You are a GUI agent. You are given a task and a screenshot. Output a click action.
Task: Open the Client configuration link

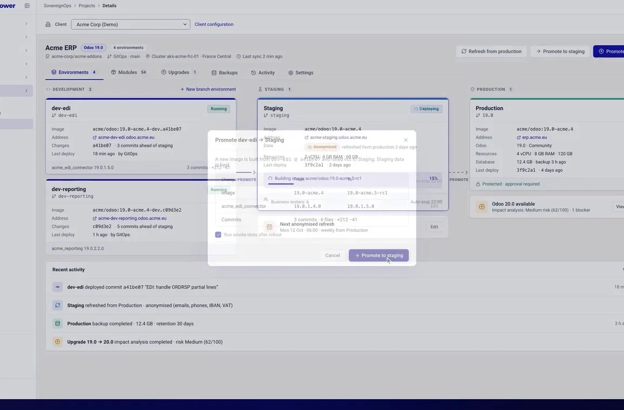pos(214,24)
